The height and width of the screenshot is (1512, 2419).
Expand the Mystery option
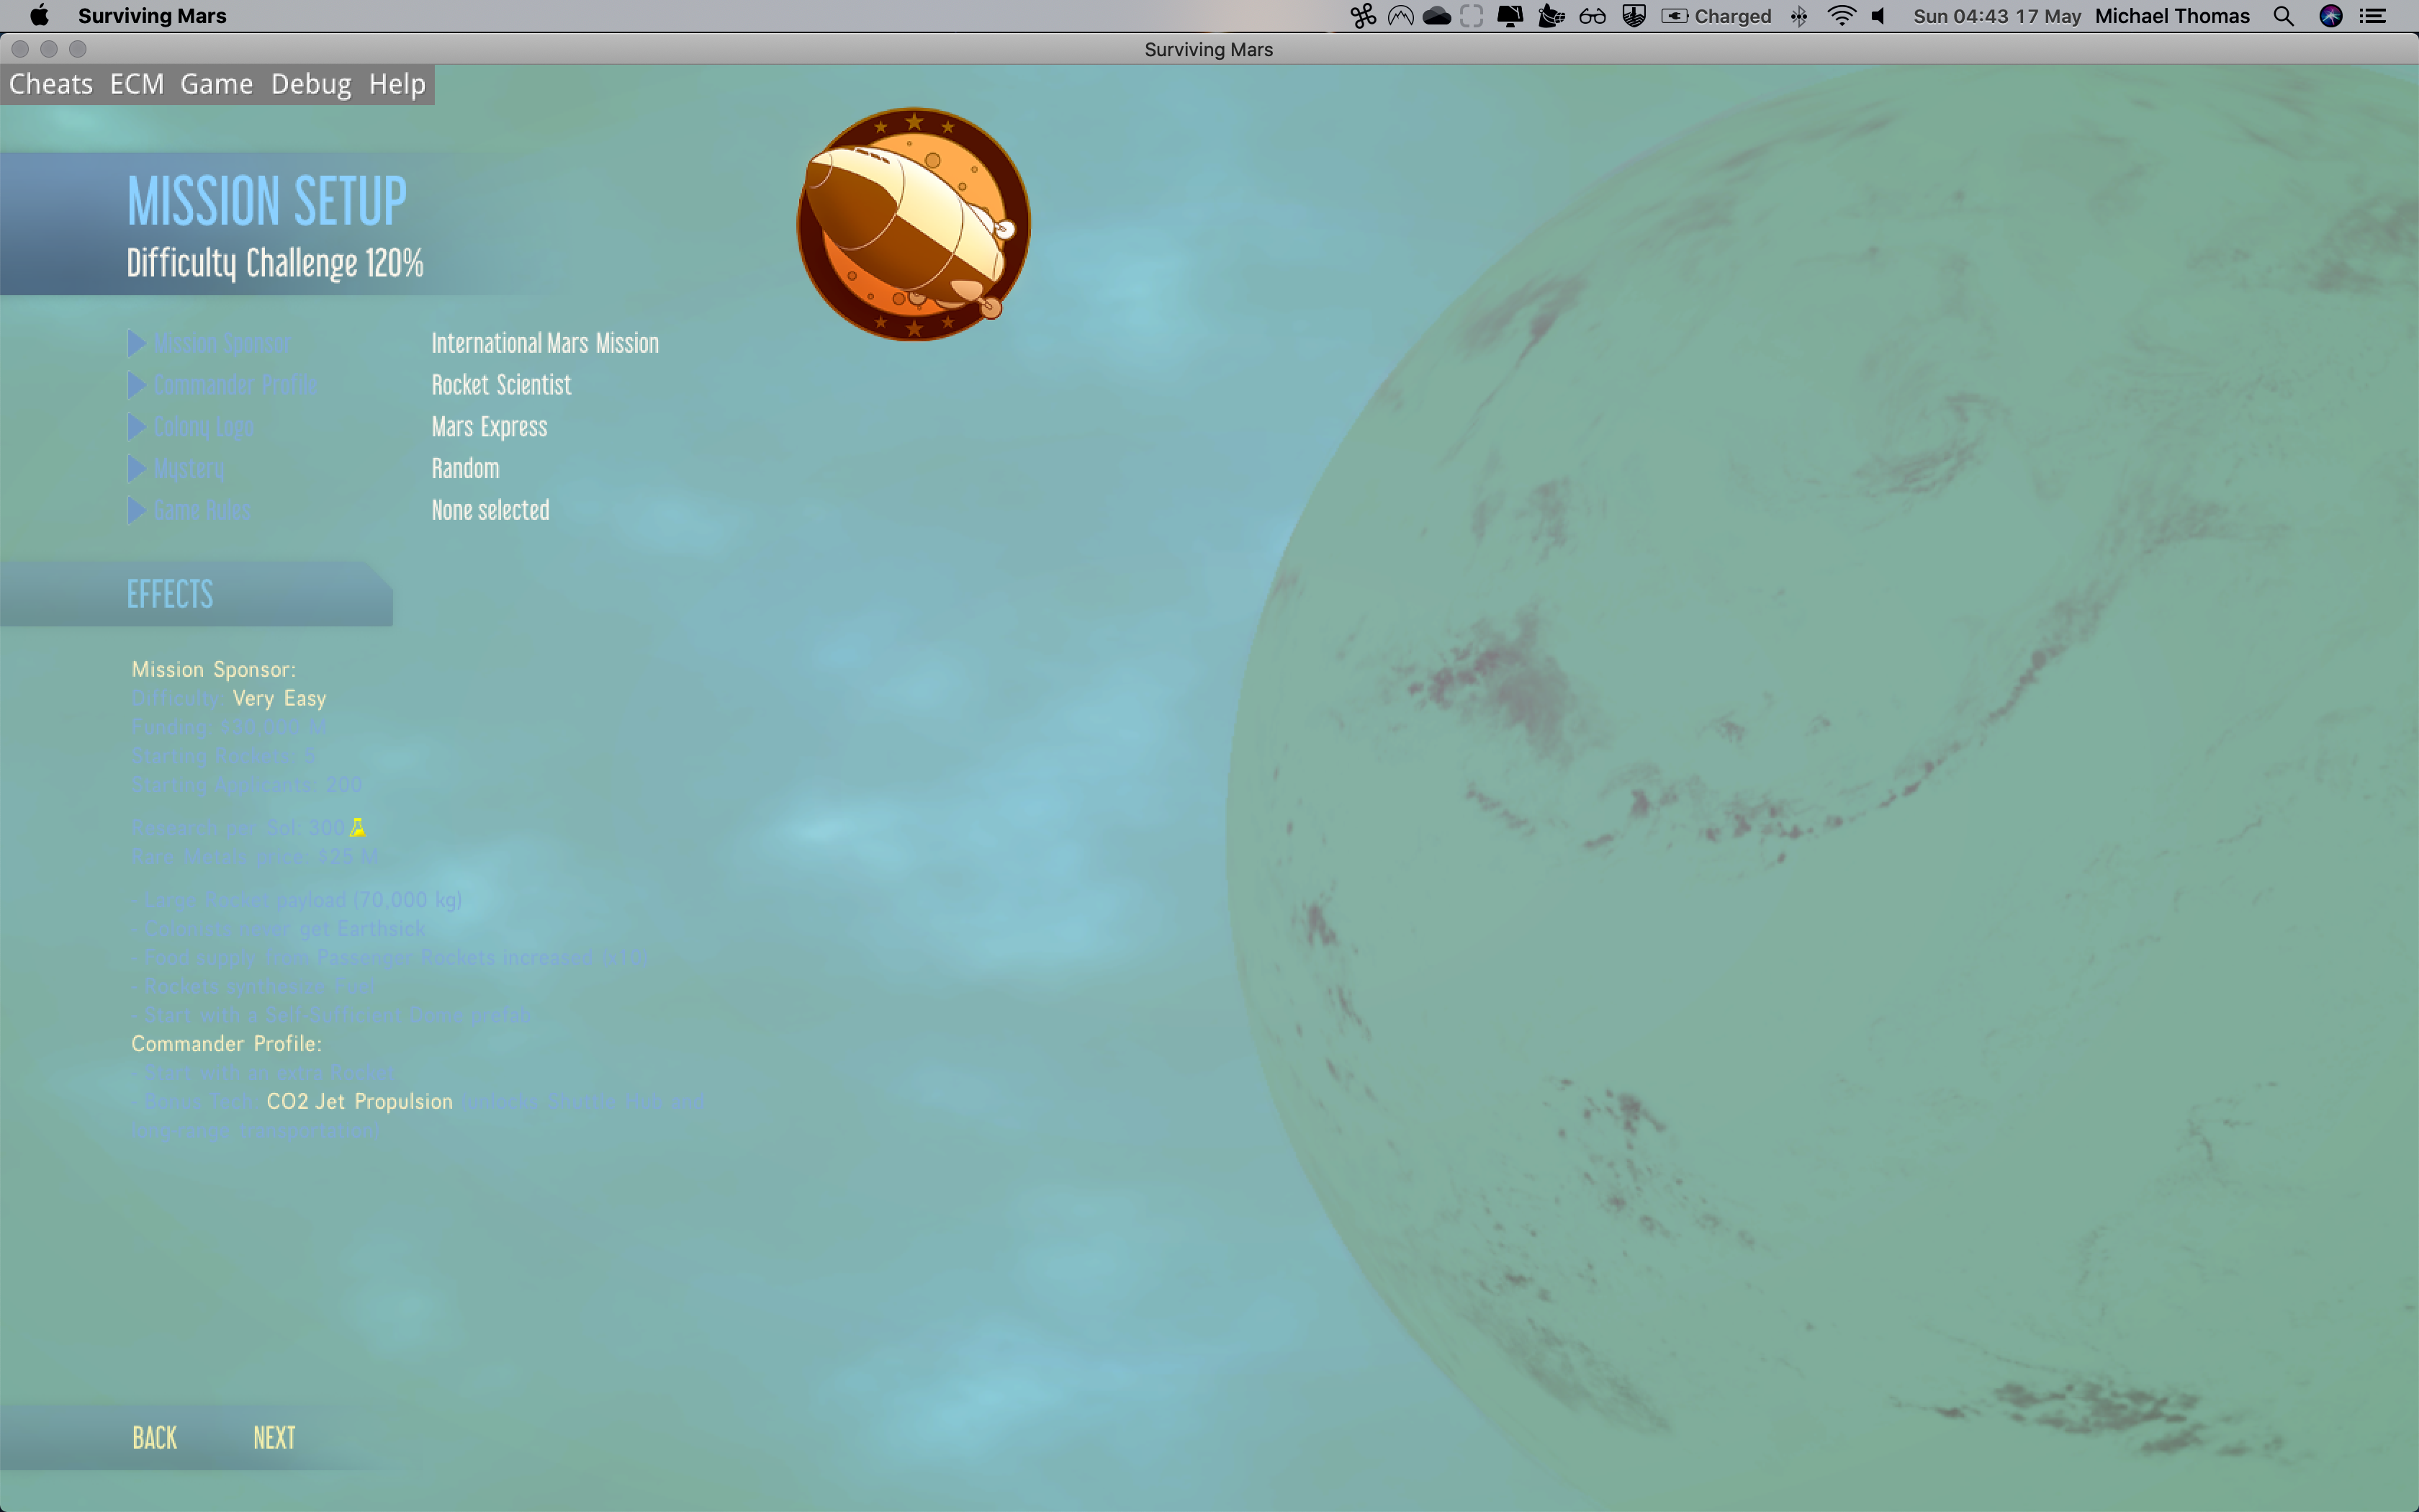click(x=176, y=469)
